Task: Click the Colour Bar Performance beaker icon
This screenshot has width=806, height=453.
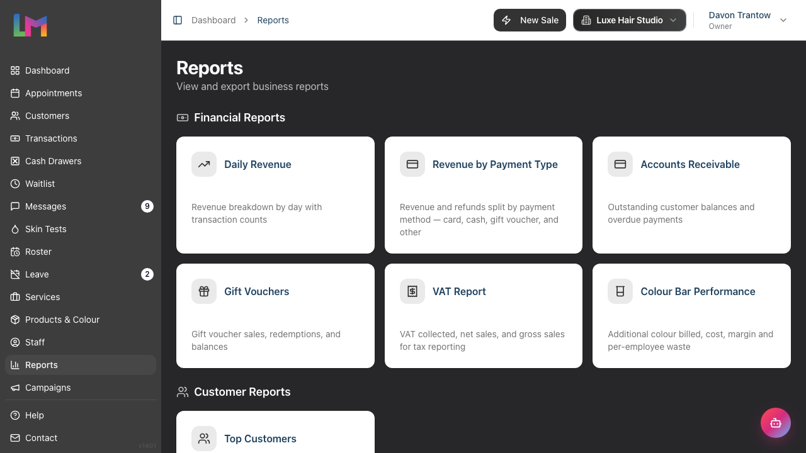Action: click(620, 291)
